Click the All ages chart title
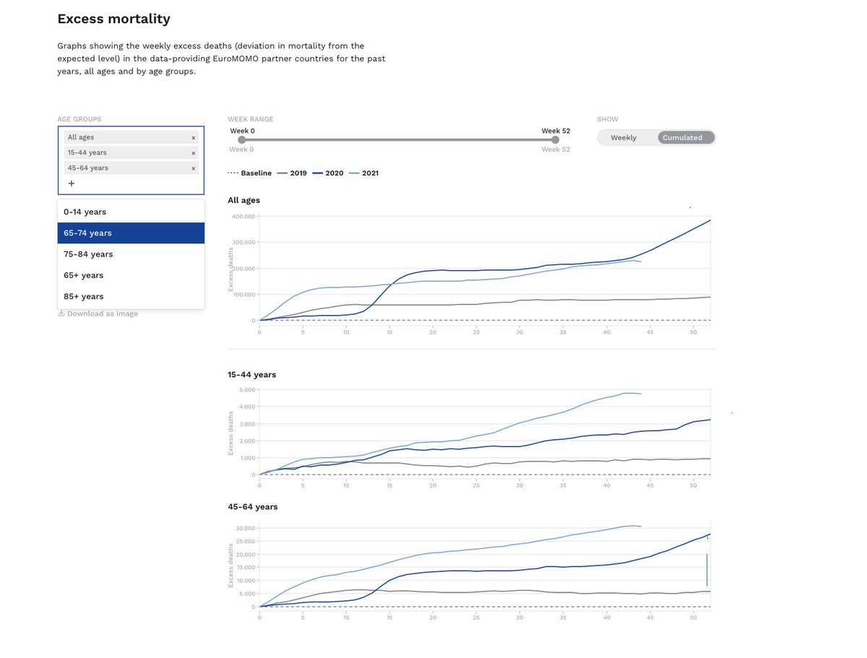 pos(244,200)
